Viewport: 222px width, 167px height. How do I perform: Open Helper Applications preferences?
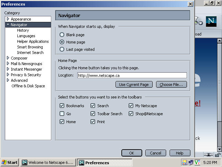pyautogui.click(x=33, y=41)
